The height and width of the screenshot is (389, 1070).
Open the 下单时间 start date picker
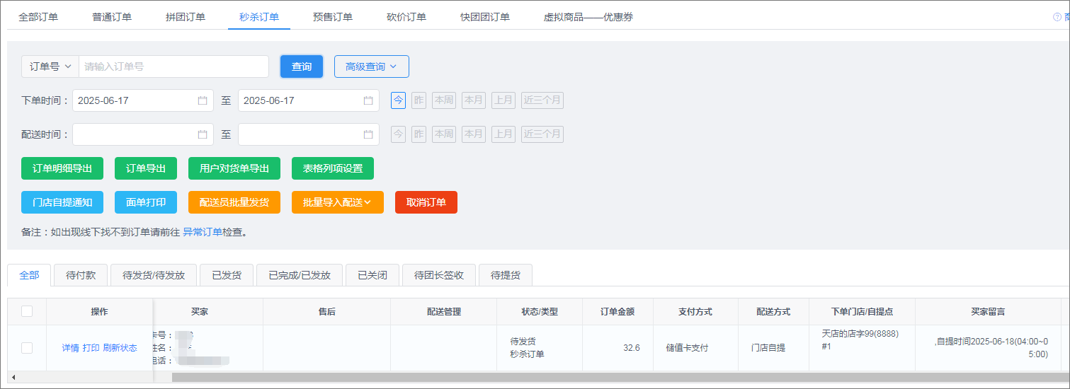point(143,100)
